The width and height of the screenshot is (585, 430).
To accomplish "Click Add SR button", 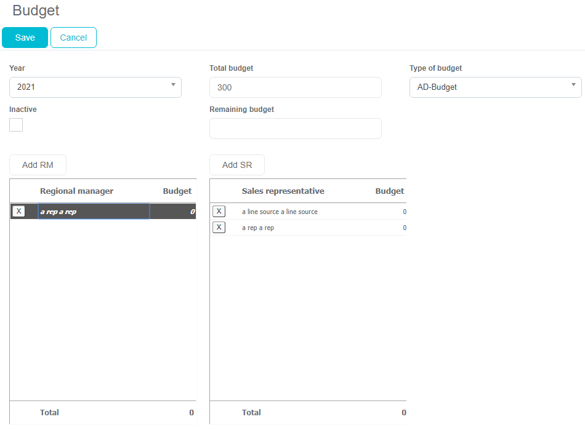I will (x=237, y=165).
